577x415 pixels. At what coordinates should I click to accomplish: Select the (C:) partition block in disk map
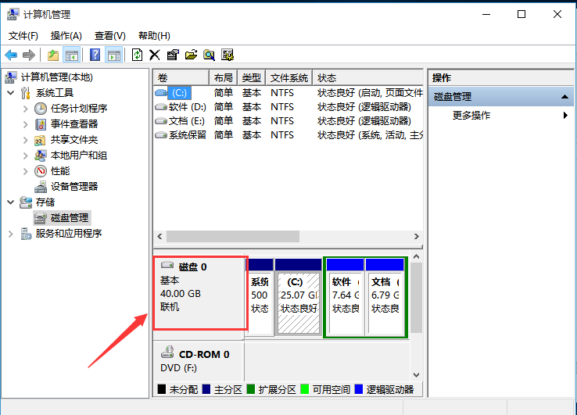(x=297, y=297)
